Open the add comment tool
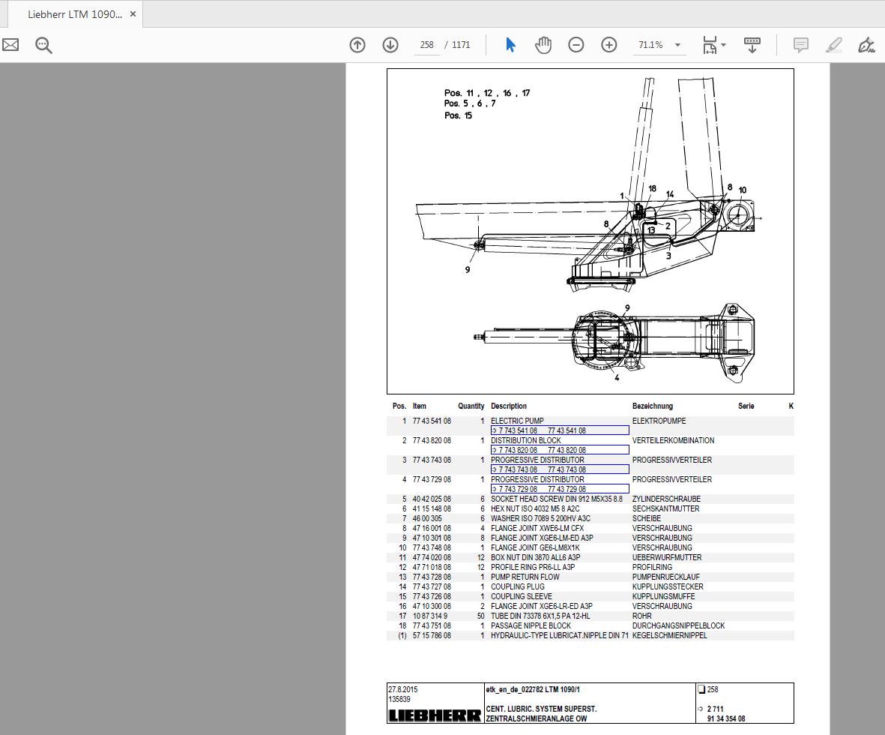The image size is (885, 735). 800,45
